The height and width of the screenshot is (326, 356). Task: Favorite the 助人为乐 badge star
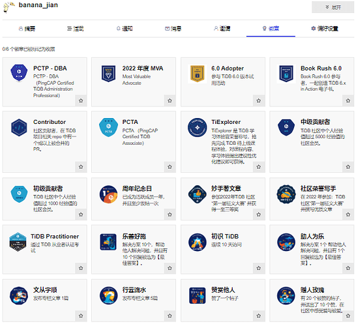348,268
